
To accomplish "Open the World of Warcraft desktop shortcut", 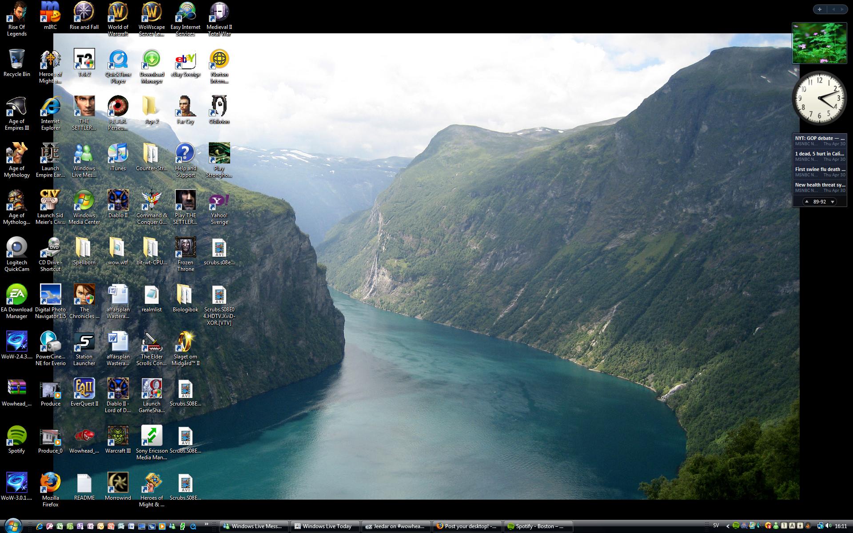I will [118, 13].
